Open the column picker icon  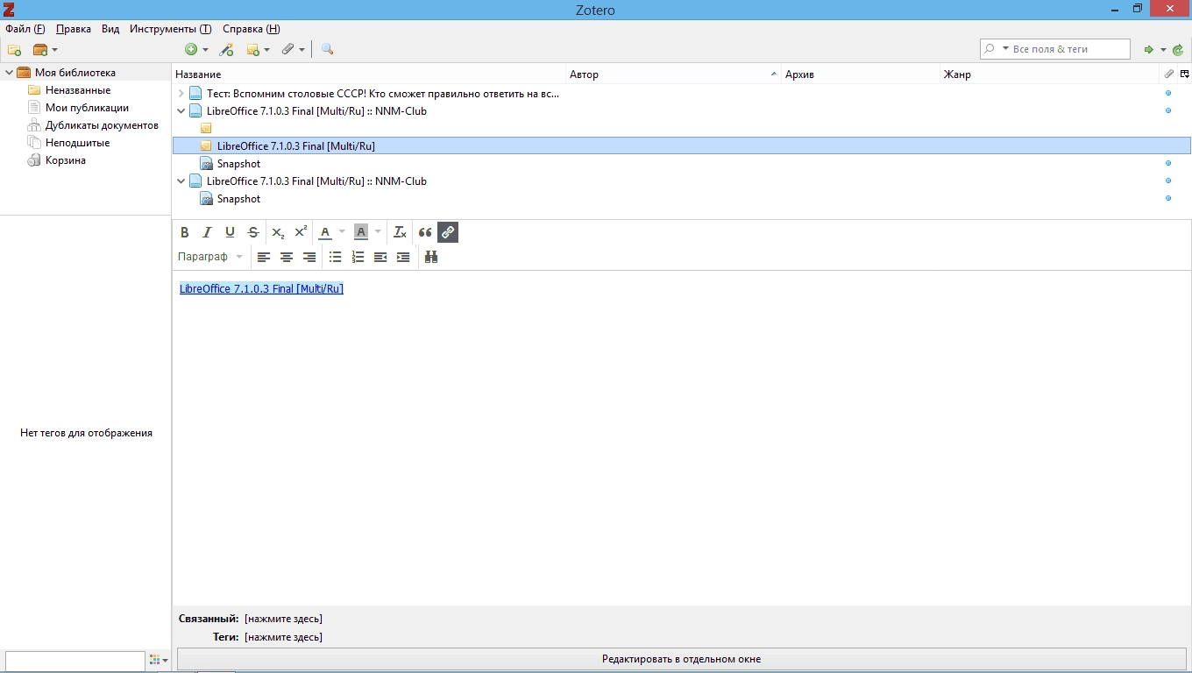pyautogui.click(x=1184, y=74)
